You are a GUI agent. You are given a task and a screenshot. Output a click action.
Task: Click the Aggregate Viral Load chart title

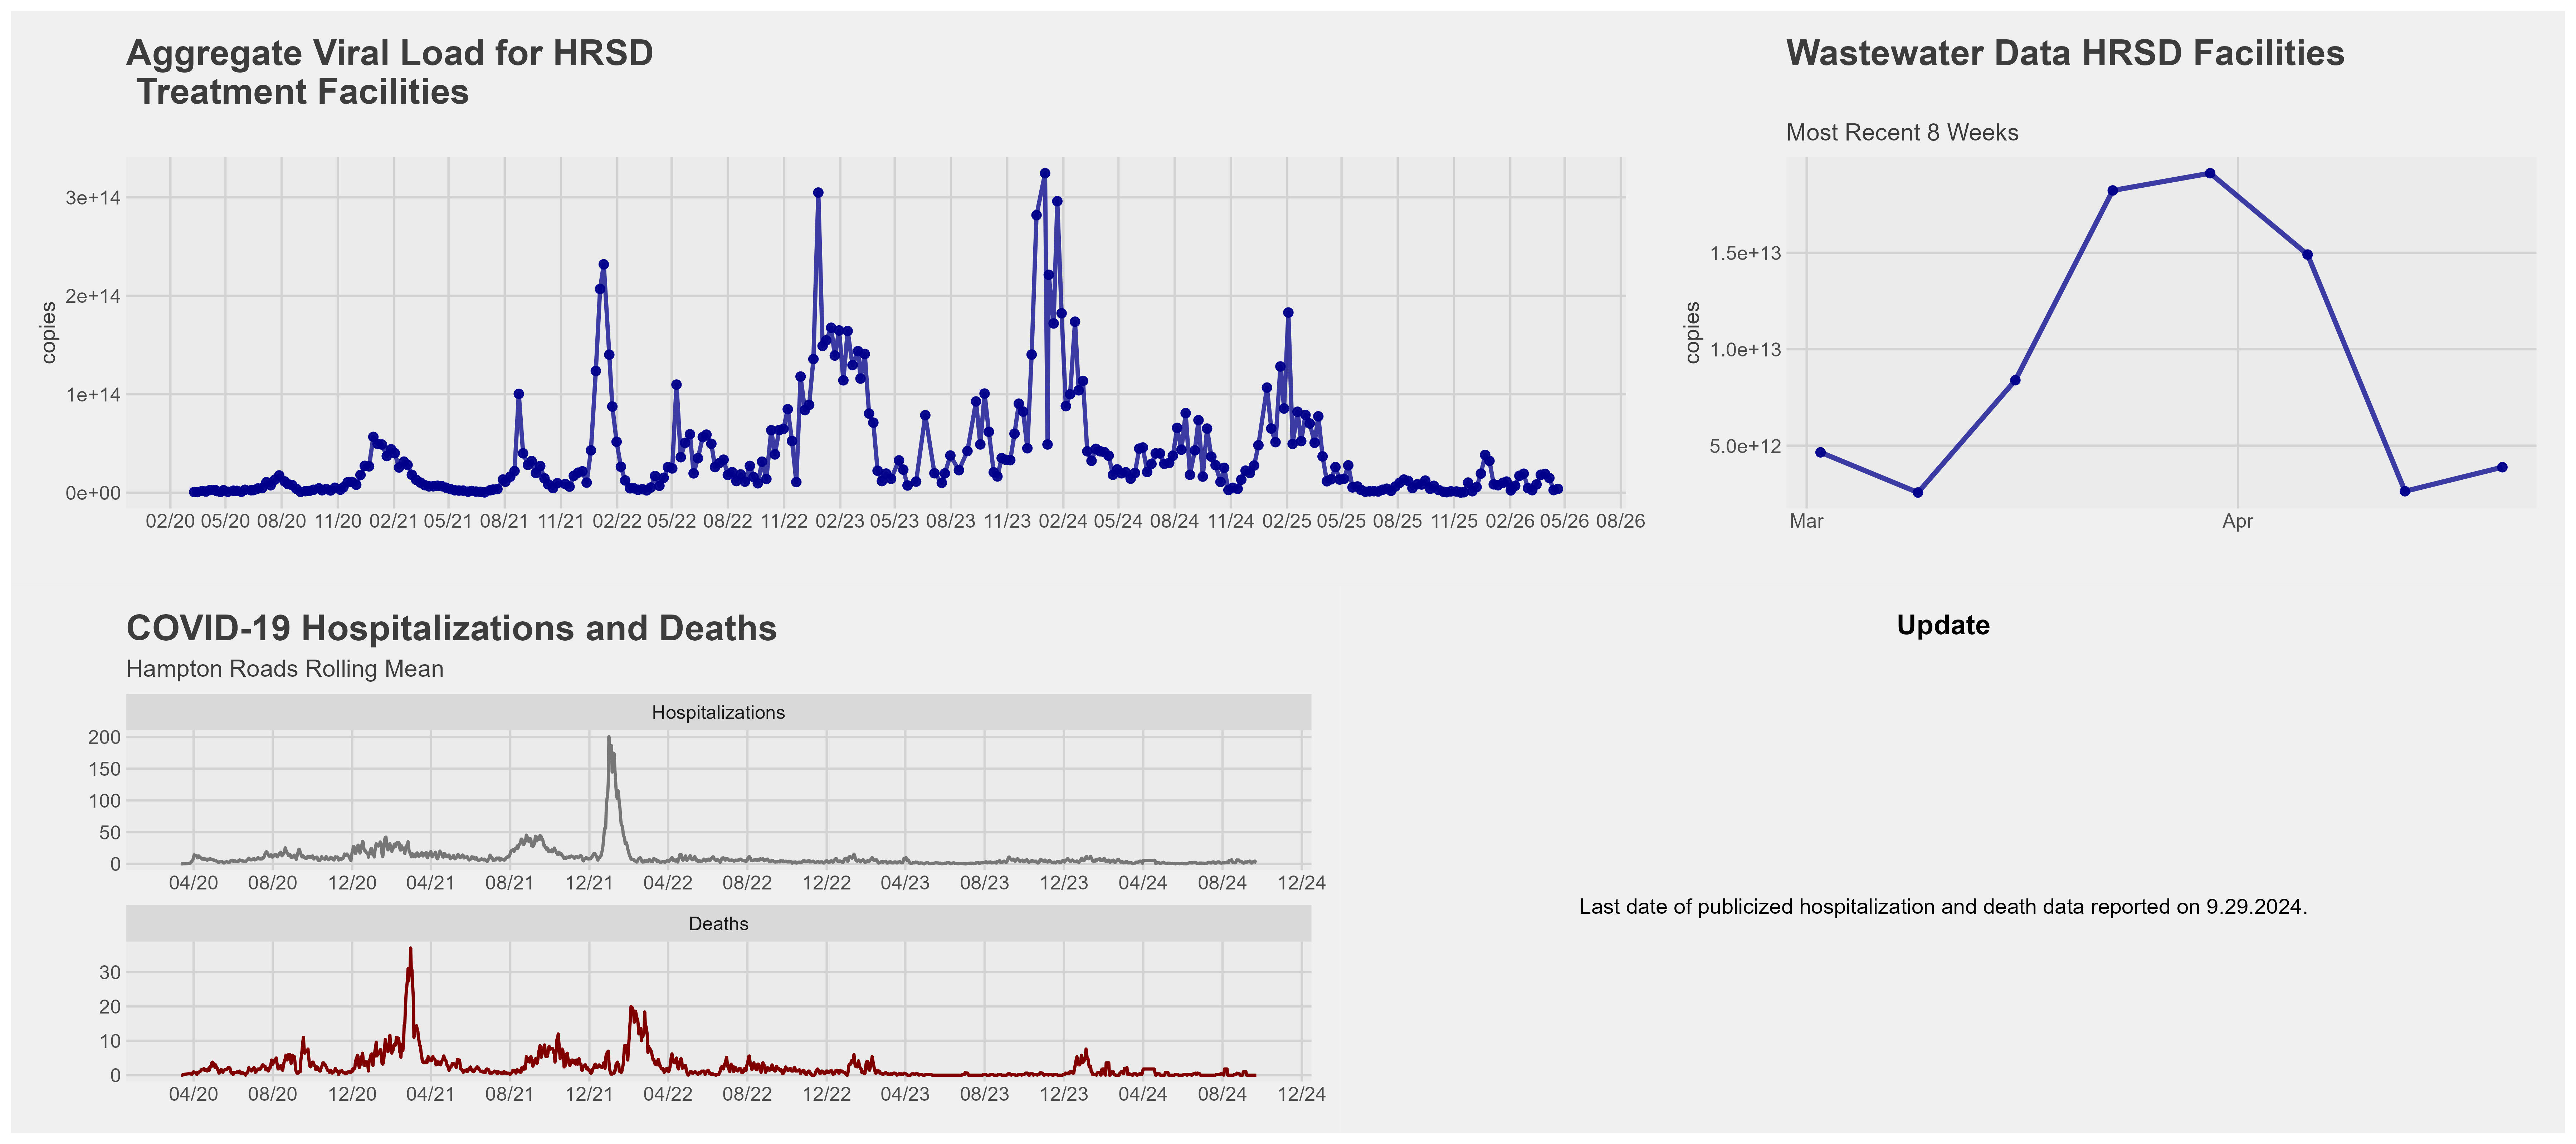coord(390,72)
